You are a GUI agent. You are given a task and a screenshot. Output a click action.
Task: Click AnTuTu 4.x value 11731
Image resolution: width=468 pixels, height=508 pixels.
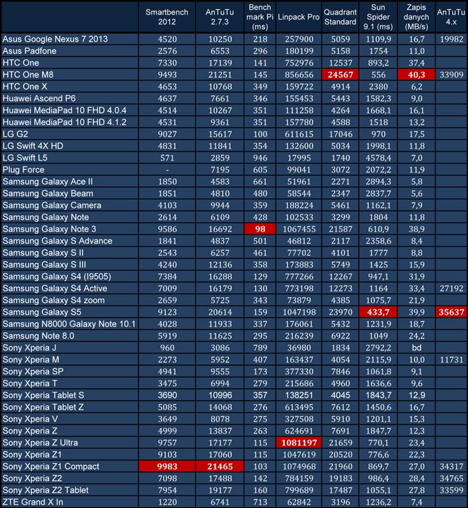(451, 359)
